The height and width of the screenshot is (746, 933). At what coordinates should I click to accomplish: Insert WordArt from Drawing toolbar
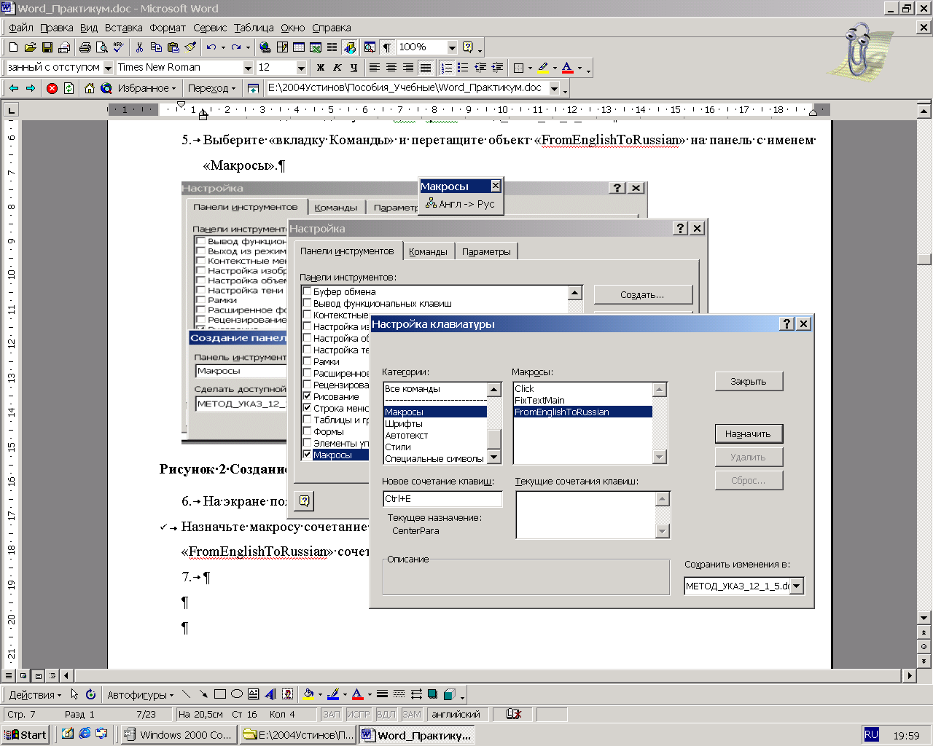tap(270, 694)
